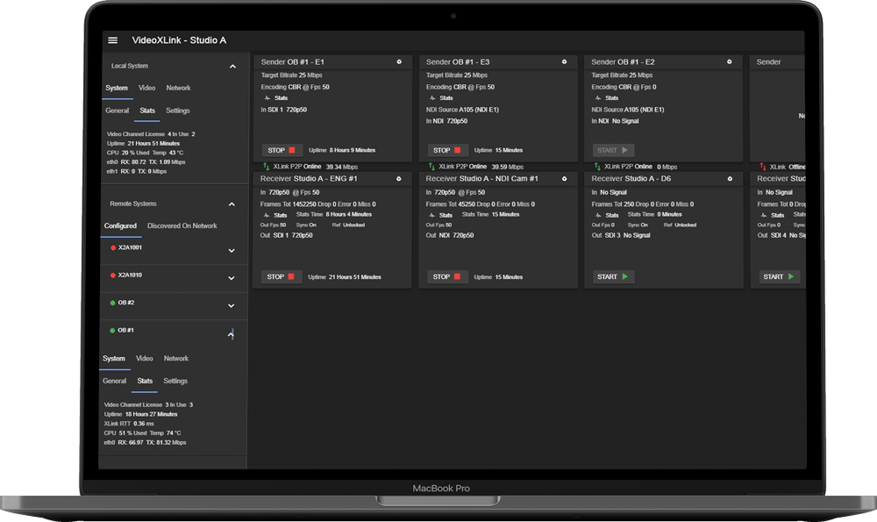Click settings gear on Sender OB #1 - E2
The width and height of the screenshot is (877, 522).
(729, 62)
